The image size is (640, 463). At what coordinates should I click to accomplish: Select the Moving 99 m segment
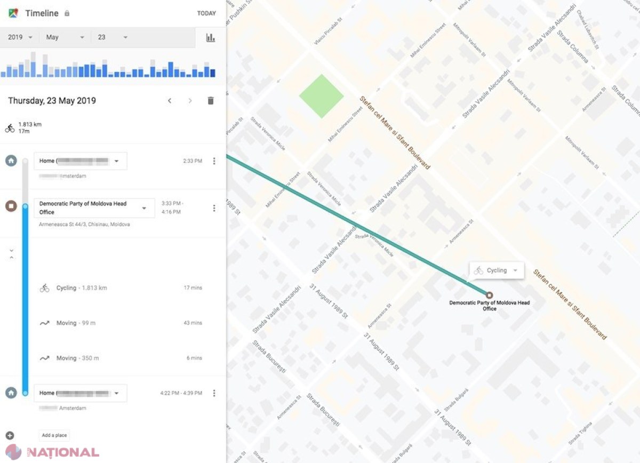tap(121, 323)
